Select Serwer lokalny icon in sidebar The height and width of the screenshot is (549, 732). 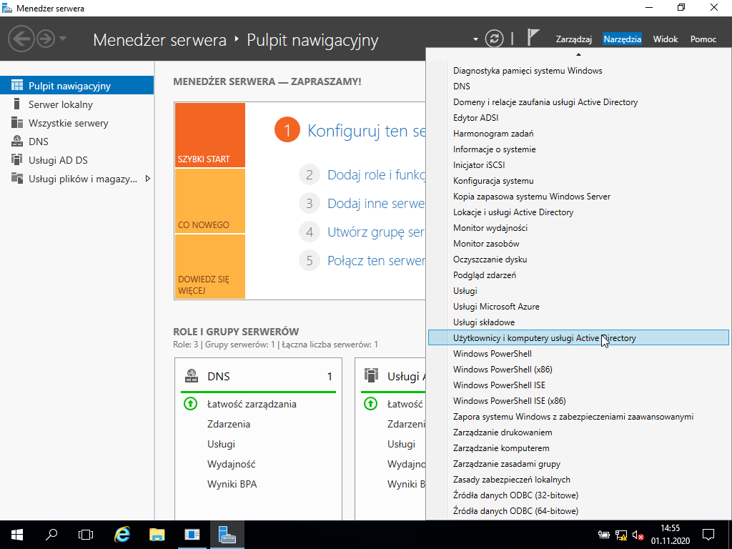coord(17,104)
